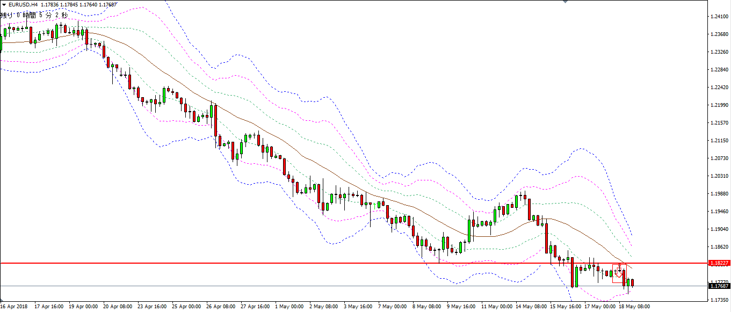The width and height of the screenshot is (731, 312).
Task: Click the triangle icon before EURUSD,H4
Action: pyautogui.click(x=4, y=5)
